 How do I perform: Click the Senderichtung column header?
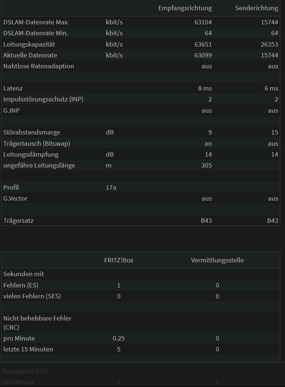coord(256,8)
